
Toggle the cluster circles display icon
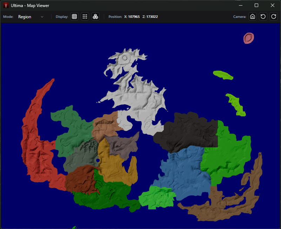95,17
